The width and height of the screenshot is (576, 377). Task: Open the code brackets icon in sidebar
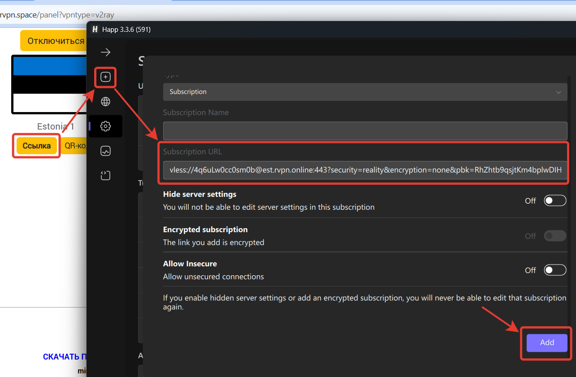pos(105,176)
